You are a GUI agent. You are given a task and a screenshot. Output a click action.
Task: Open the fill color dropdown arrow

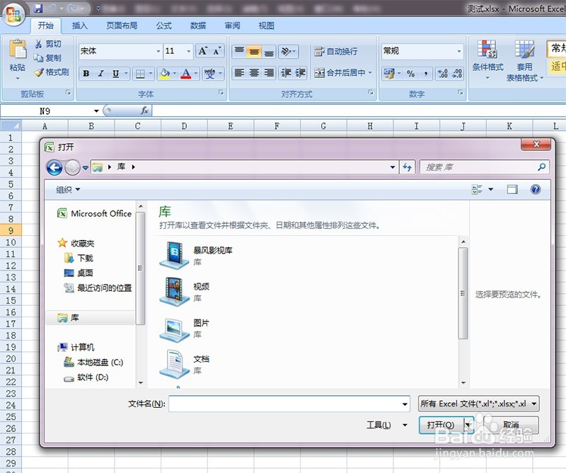(x=175, y=74)
